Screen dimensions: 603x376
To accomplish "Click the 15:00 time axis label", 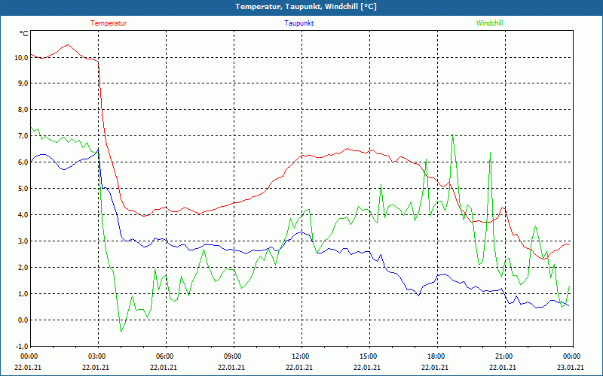I will (369, 356).
